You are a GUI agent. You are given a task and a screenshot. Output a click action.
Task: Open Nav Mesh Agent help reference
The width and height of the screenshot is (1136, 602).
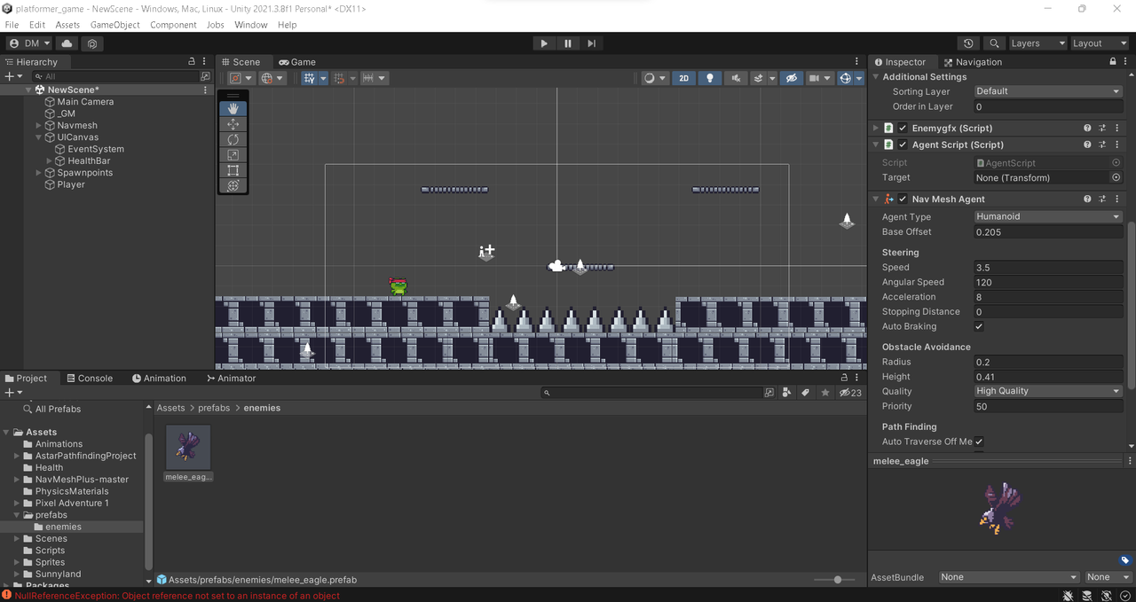click(x=1087, y=199)
